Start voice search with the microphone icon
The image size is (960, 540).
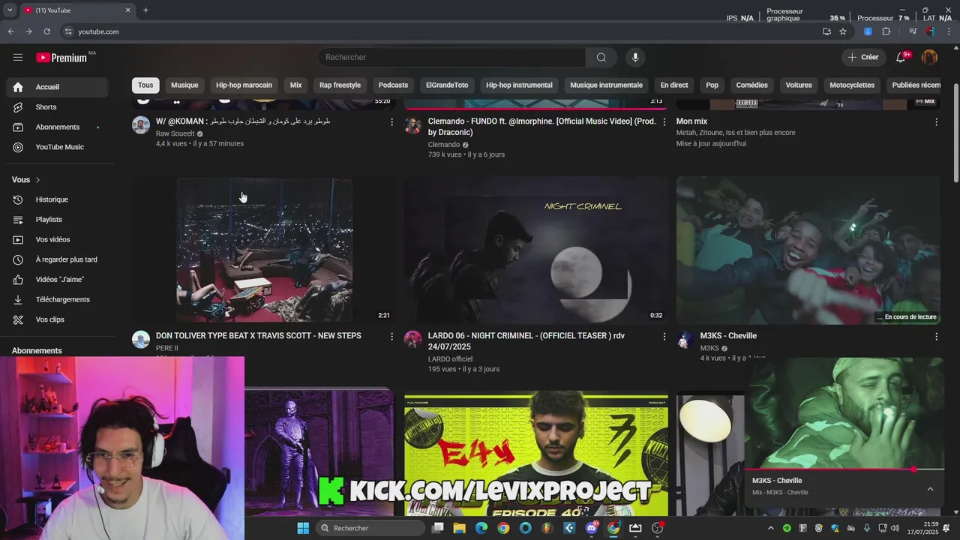pos(635,58)
